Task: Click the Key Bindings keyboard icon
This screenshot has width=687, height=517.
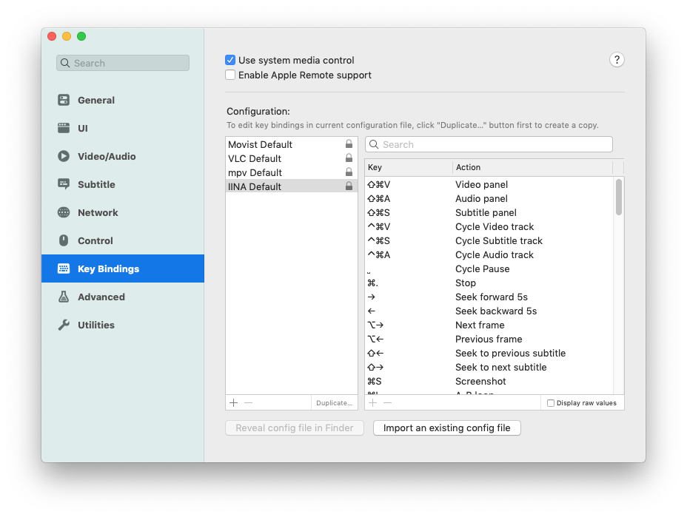Action: click(x=64, y=268)
